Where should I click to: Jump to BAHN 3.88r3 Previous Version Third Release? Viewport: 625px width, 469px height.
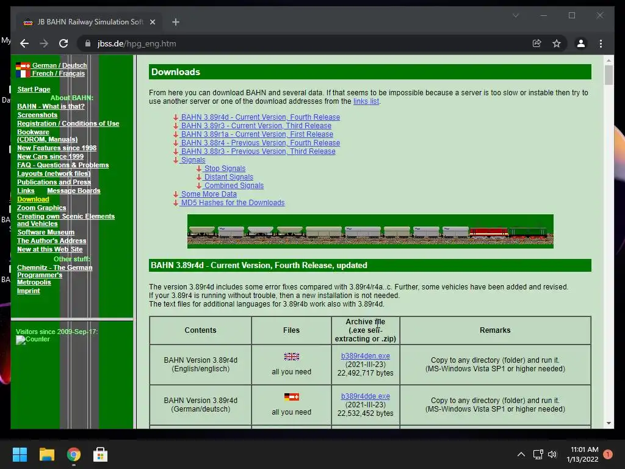pos(258,151)
